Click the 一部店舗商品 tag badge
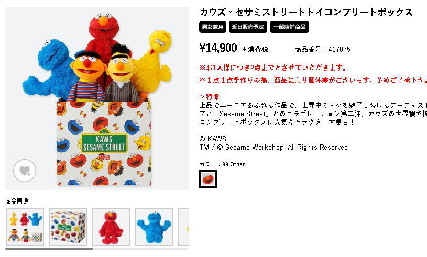Viewport: 427px width, 257px height. tap(289, 27)
